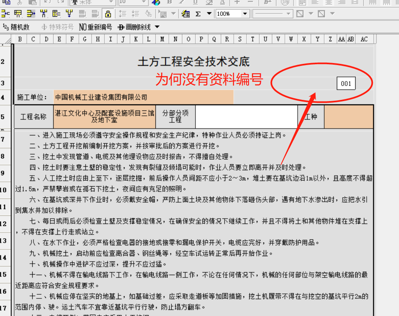Expand the Sigma function dropdown arrow
The width and height of the screenshot is (399, 316).
(209, 14)
